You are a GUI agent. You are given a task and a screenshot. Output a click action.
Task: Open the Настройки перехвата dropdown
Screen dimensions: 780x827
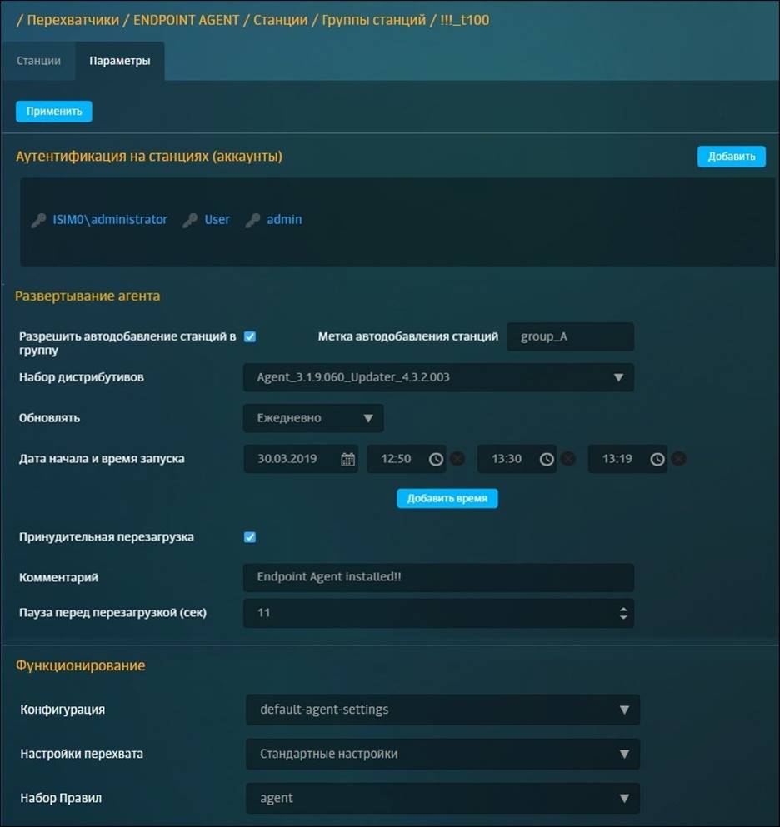[442, 754]
